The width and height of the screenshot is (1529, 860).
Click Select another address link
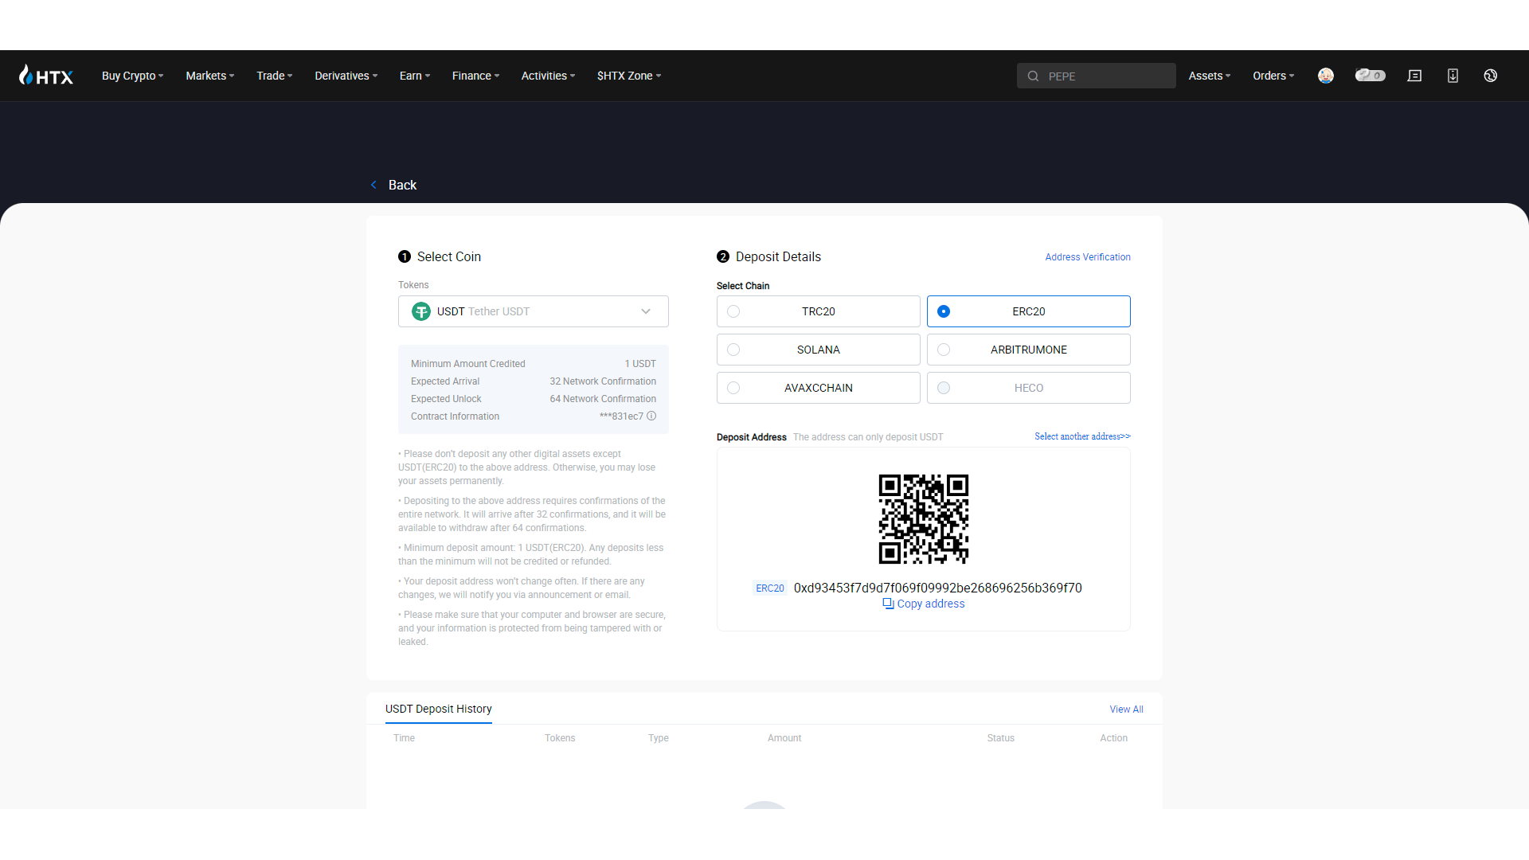pos(1082,436)
